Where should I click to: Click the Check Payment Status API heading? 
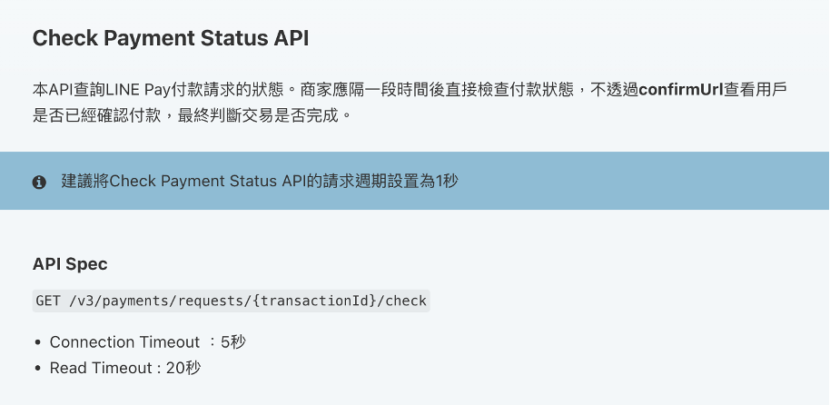[171, 39]
